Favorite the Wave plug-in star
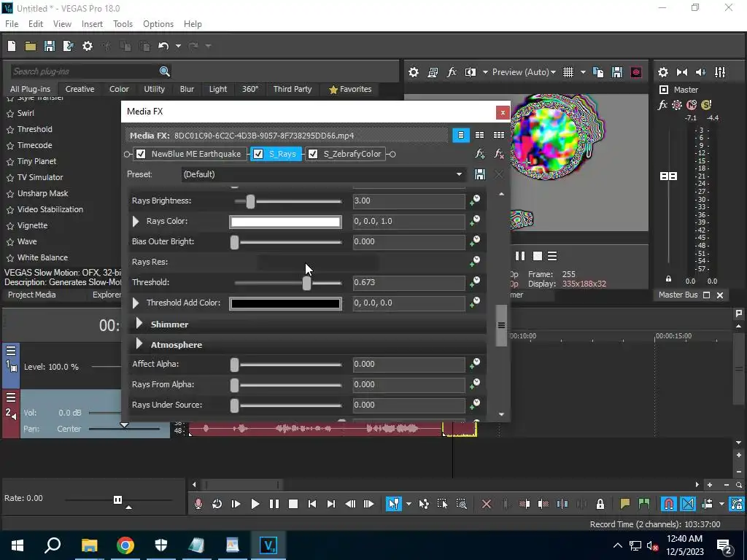Viewport: 747px width, 560px height. click(x=10, y=242)
